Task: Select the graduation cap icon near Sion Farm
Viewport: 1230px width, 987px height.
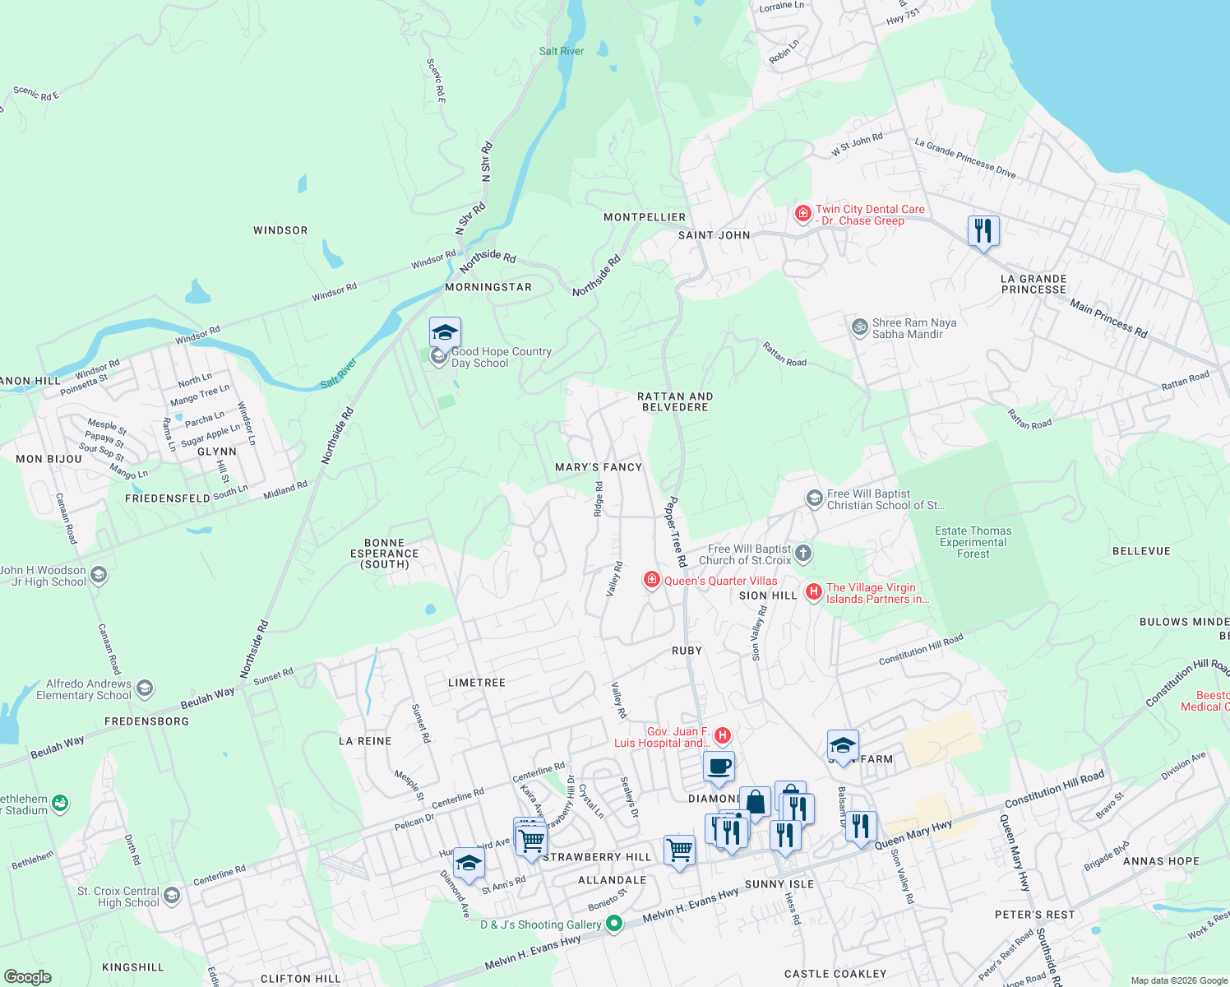Action: coord(842,745)
